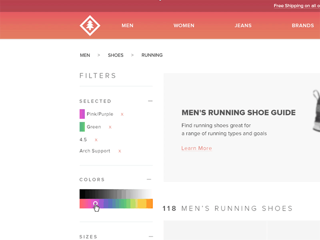The width and height of the screenshot is (320, 240).
Task: Go to SHOES via the breadcrumb
Action: [116, 55]
